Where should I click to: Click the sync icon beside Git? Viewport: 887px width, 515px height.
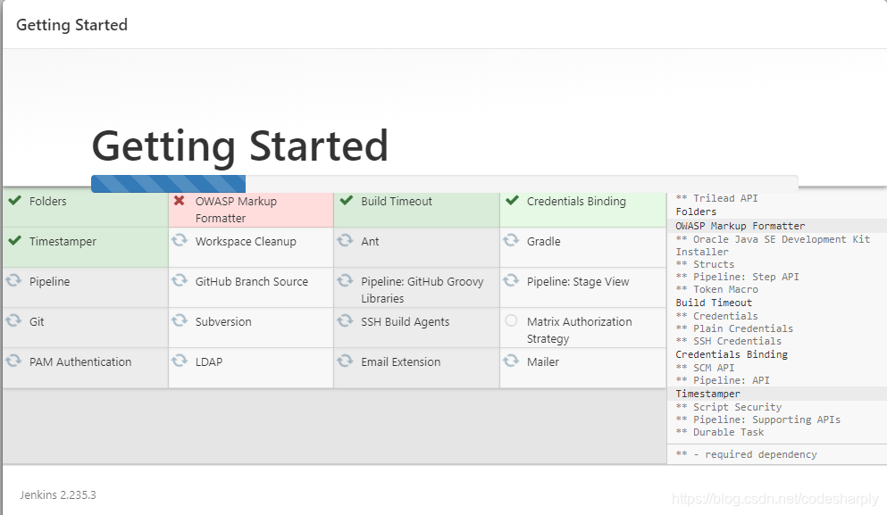coord(13,320)
